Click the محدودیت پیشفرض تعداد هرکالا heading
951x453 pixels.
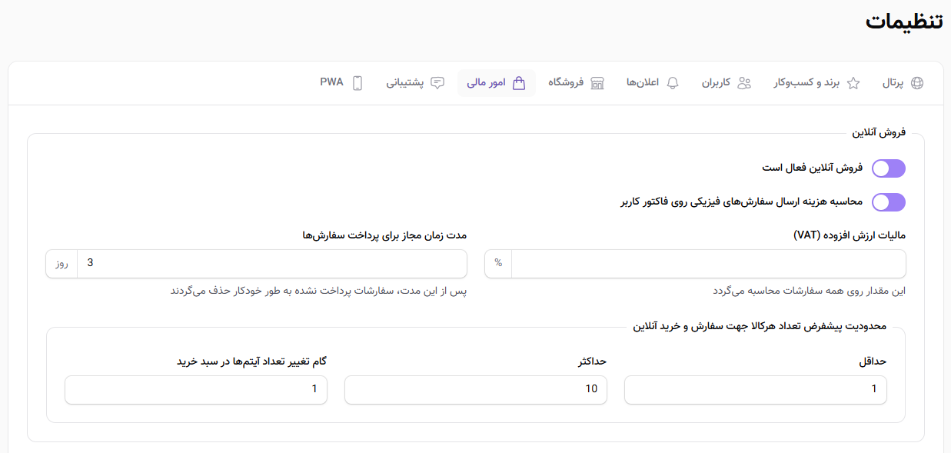point(760,326)
